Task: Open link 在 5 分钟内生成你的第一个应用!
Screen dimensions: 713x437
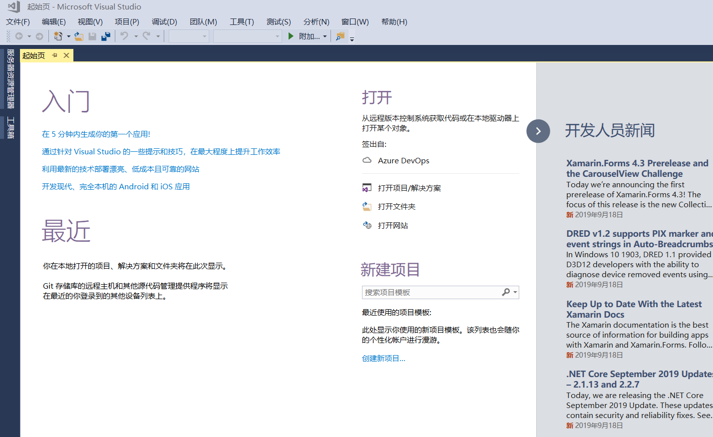Action: (x=96, y=134)
